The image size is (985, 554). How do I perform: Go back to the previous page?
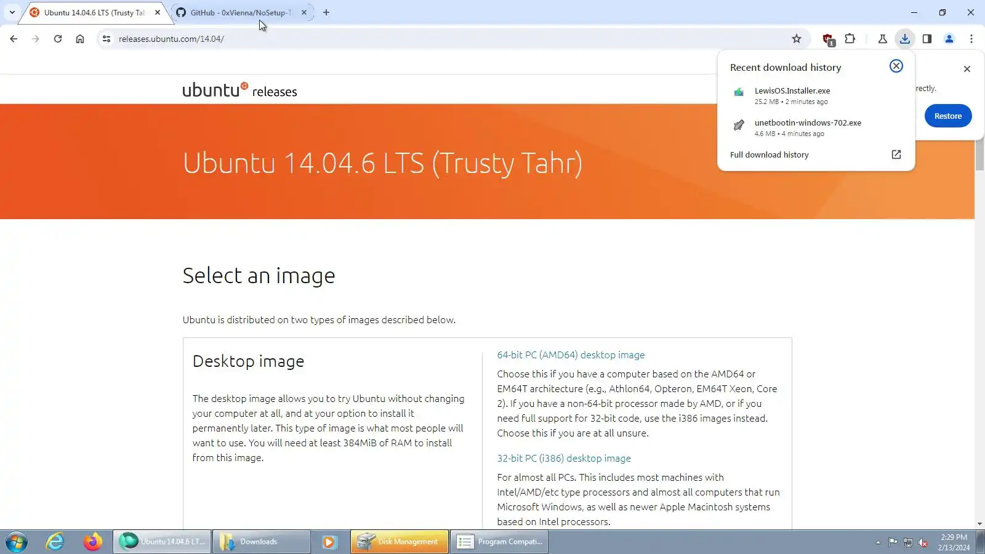click(x=14, y=39)
